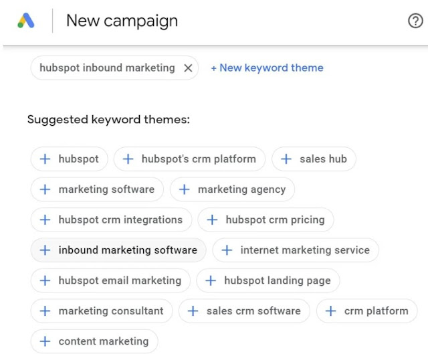428x354 pixels.
Task: Add marketing agency keyword theme
Action: coord(232,189)
